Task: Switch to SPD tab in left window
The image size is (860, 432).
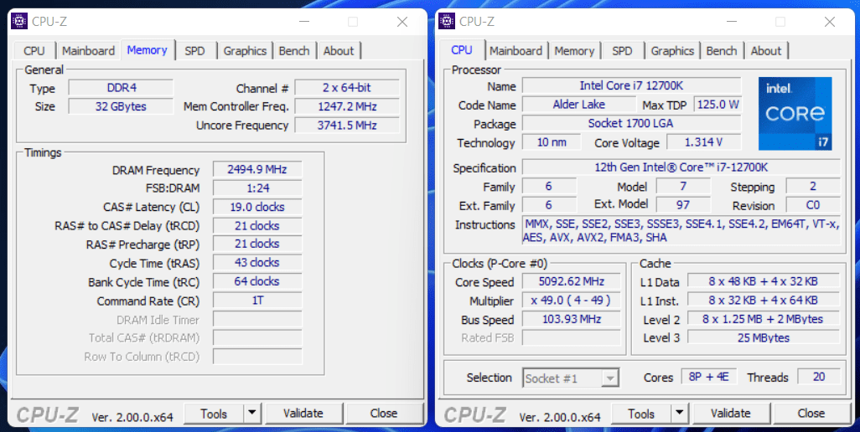Action: pos(194,51)
